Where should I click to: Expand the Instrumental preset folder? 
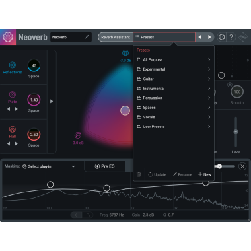click(x=174, y=89)
